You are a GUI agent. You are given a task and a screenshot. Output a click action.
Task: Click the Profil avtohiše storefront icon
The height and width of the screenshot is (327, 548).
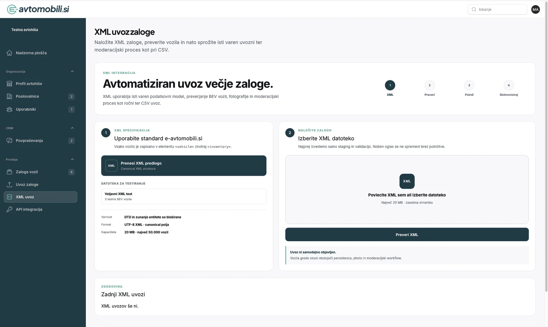[9, 84]
